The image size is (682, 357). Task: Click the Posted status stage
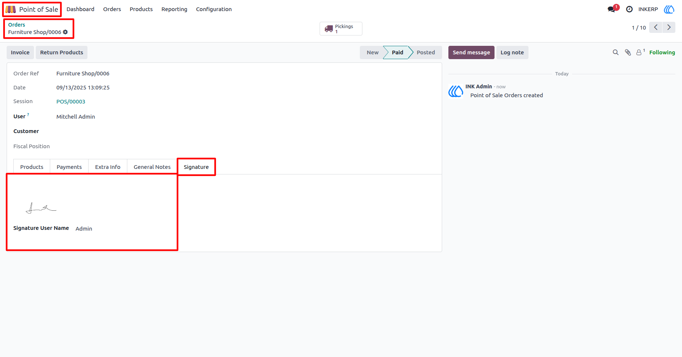tap(426, 52)
